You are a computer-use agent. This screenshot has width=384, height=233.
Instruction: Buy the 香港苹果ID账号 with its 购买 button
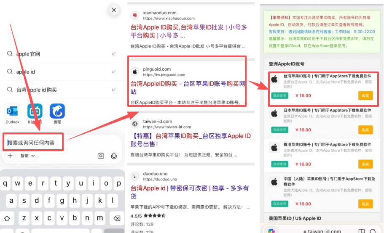click(x=365, y=164)
